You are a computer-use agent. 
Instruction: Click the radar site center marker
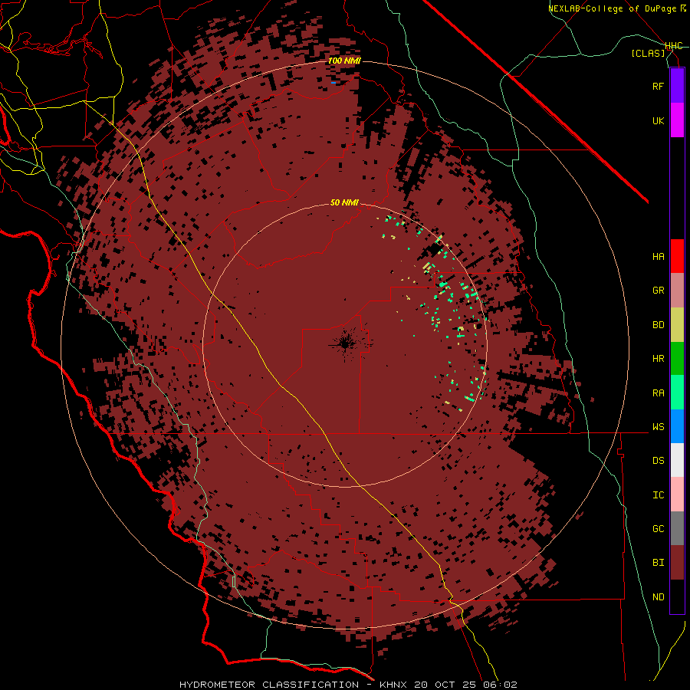click(x=346, y=344)
